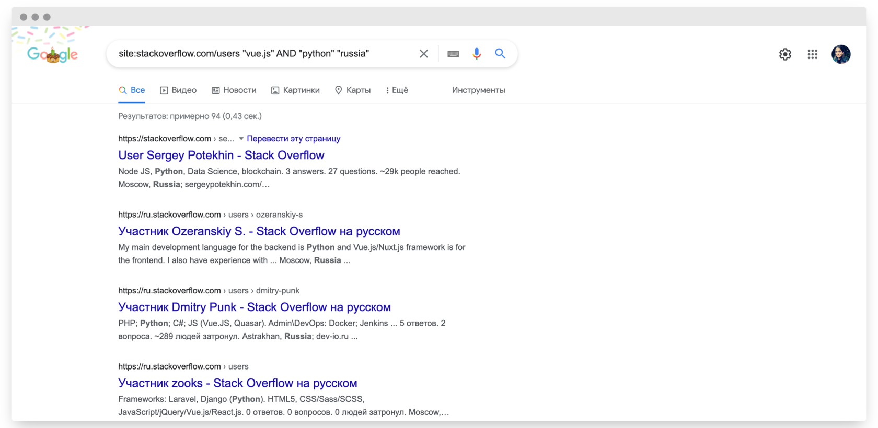Open Участник zooks result
The height and width of the screenshot is (428, 878).
238,383
